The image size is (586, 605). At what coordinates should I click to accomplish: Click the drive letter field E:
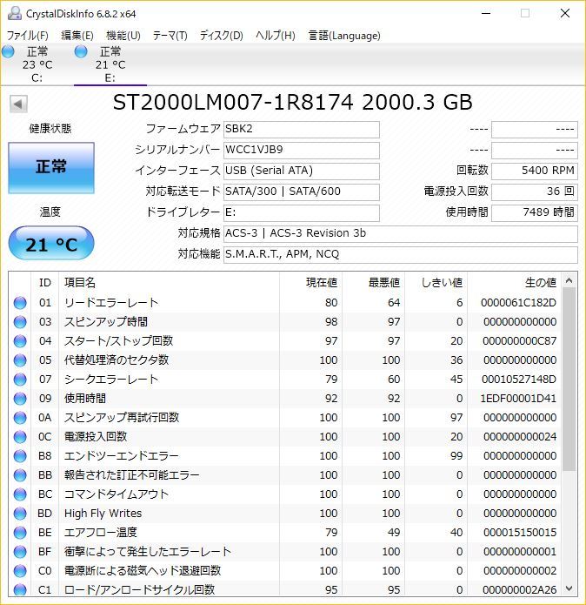302,212
